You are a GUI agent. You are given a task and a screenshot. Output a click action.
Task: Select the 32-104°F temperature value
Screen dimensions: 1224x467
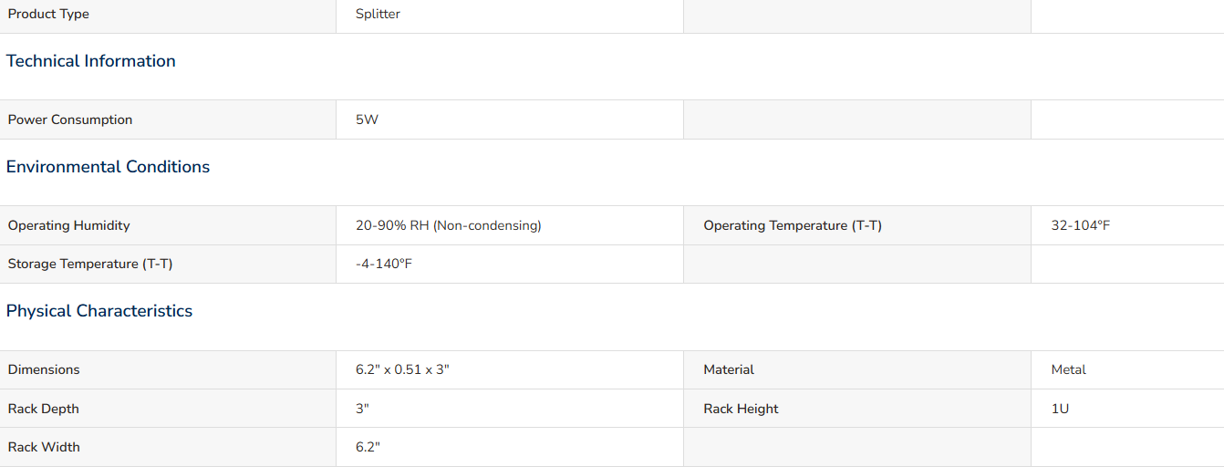1081,225
